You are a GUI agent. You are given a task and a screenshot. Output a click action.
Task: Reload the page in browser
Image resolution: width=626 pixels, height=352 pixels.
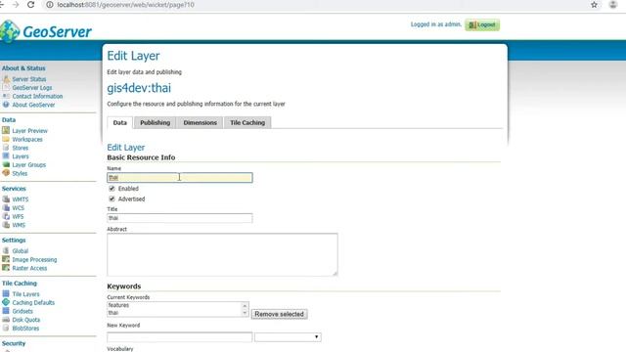[x=30, y=5]
